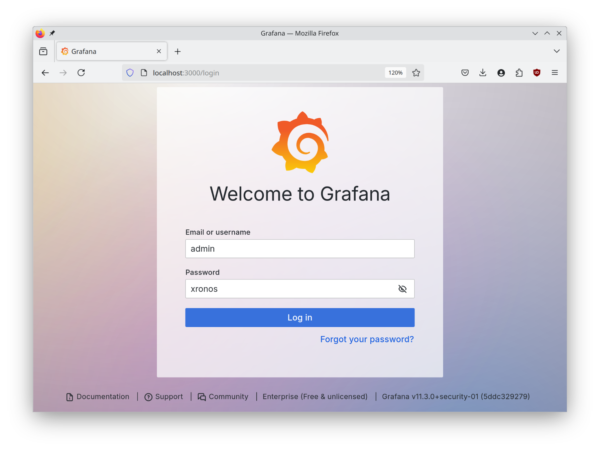Open the Extensions puzzle icon

[519, 73]
